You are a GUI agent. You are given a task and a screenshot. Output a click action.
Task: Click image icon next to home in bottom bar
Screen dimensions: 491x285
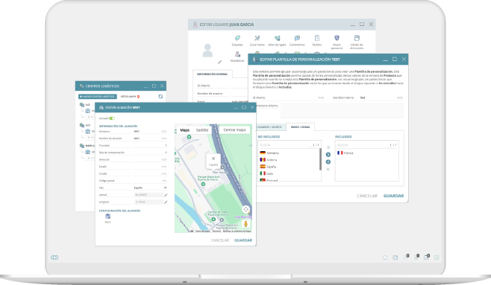(x=395, y=257)
